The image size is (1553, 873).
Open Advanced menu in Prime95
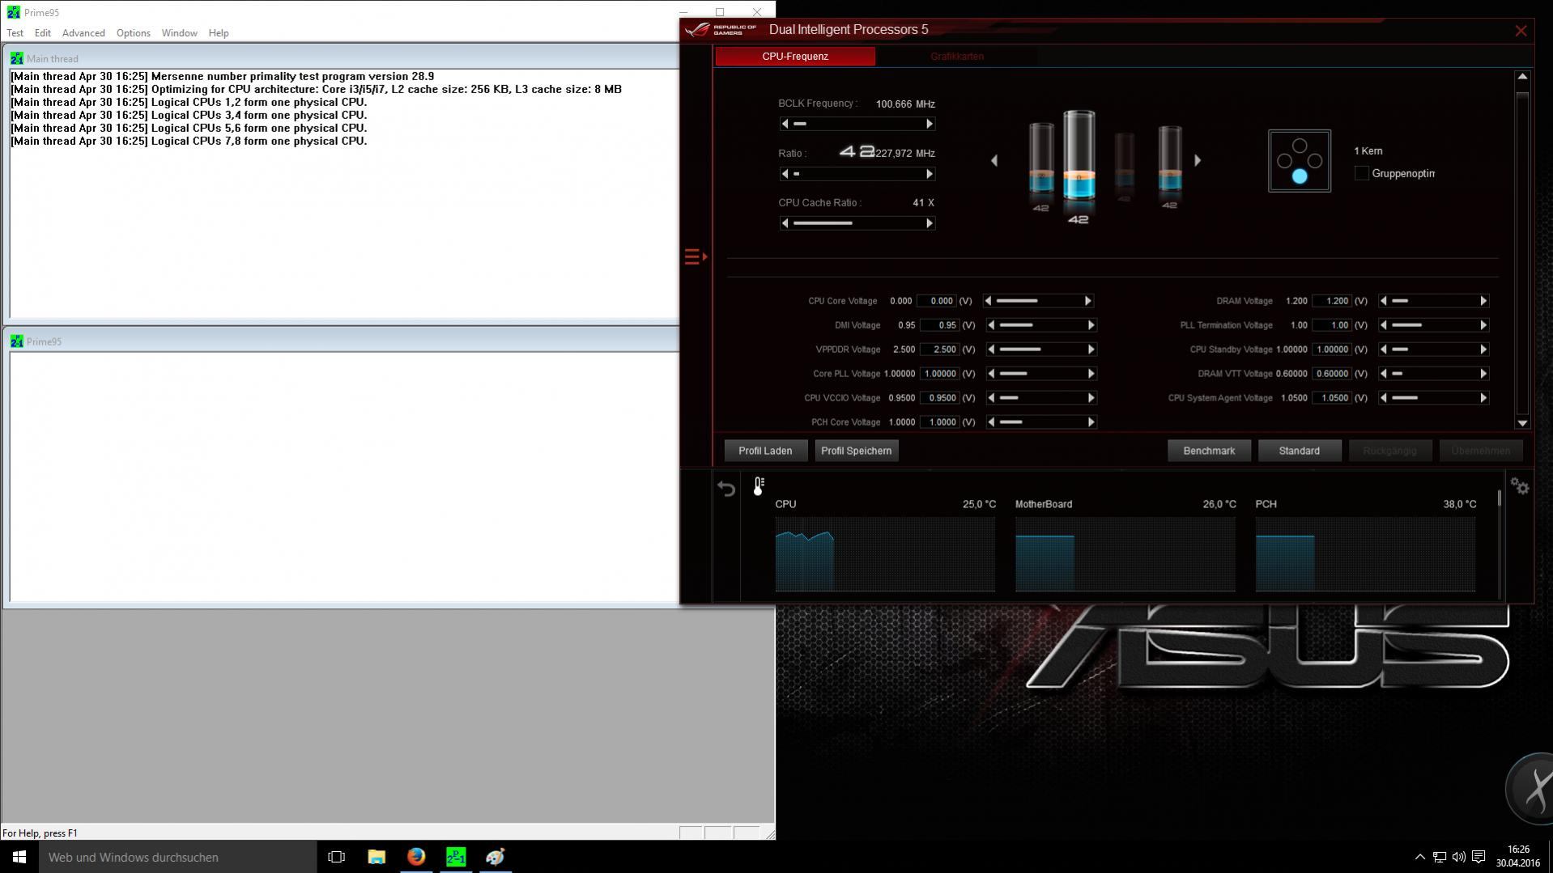click(83, 33)
